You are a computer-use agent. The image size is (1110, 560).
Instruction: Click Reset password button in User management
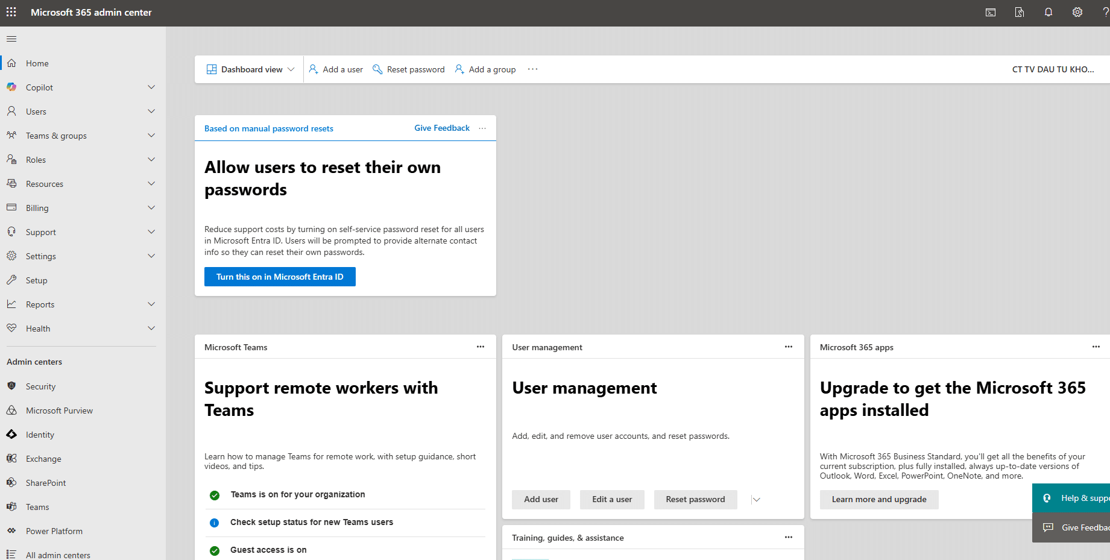(x=695, y=500)
